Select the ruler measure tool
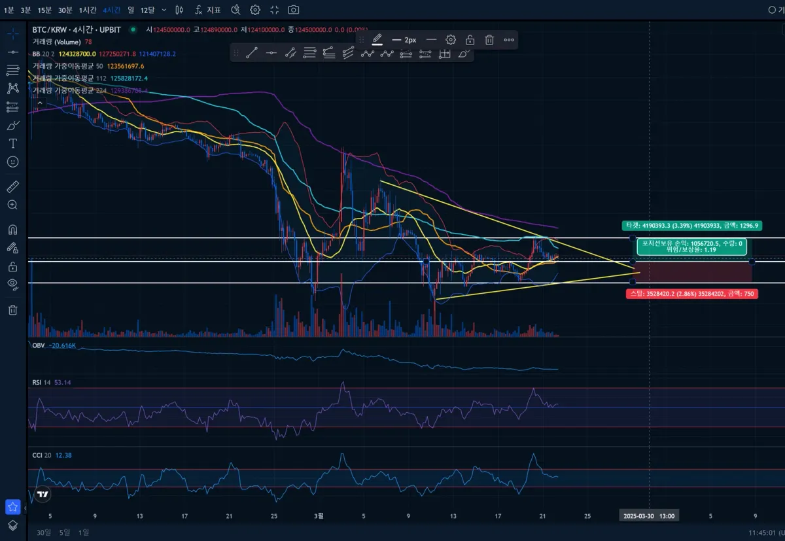The width and height of the screenshot is (785, 541). click(12, 187)
